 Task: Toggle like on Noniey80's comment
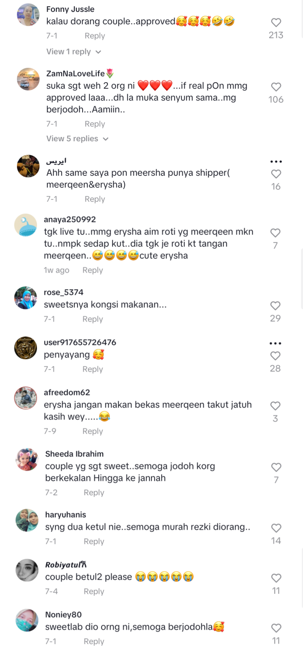point(276,628)
